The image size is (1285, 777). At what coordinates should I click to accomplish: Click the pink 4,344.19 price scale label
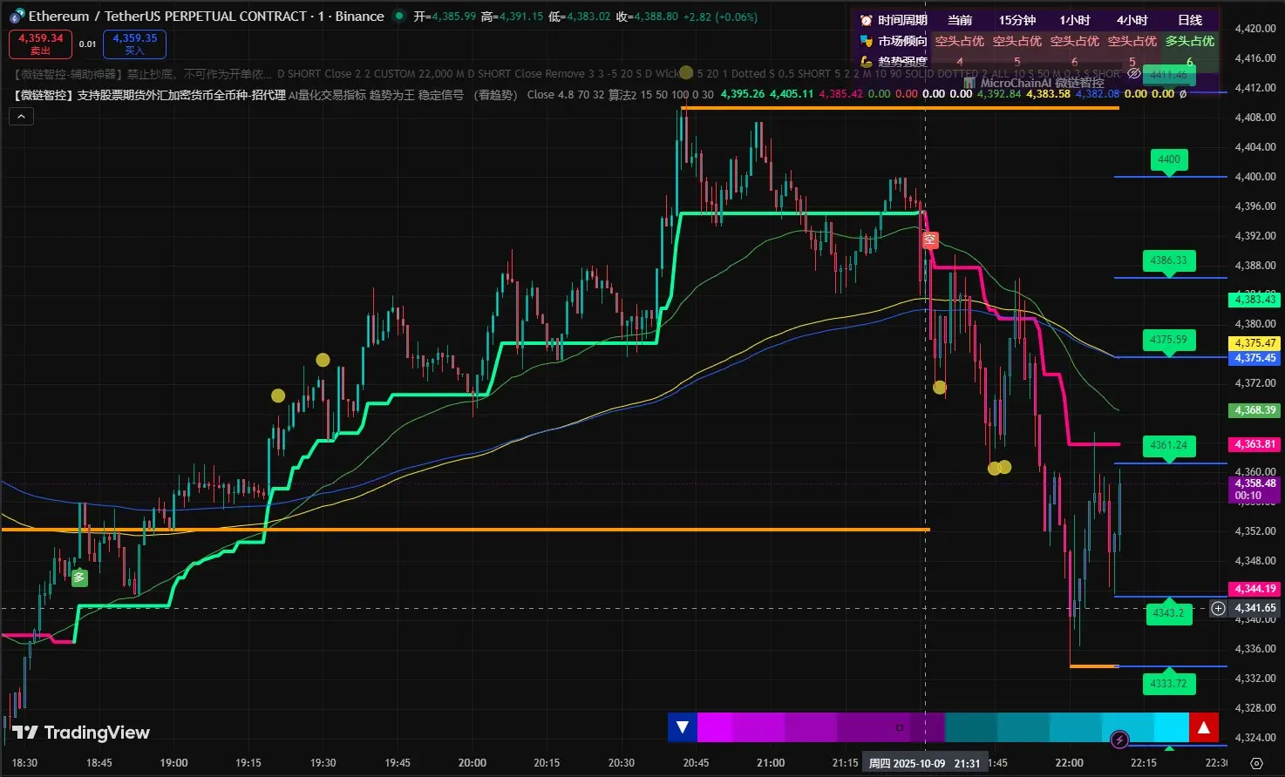[x=1254, y=589]
